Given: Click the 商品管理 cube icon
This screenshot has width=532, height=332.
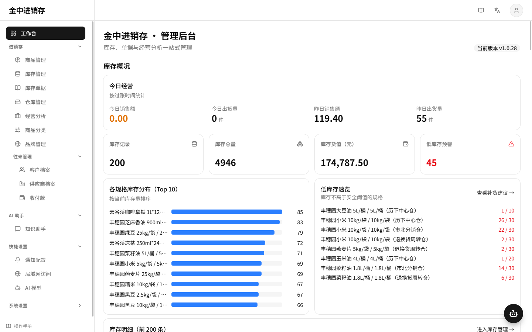Looking at the screenshot, I should [18, 60].
